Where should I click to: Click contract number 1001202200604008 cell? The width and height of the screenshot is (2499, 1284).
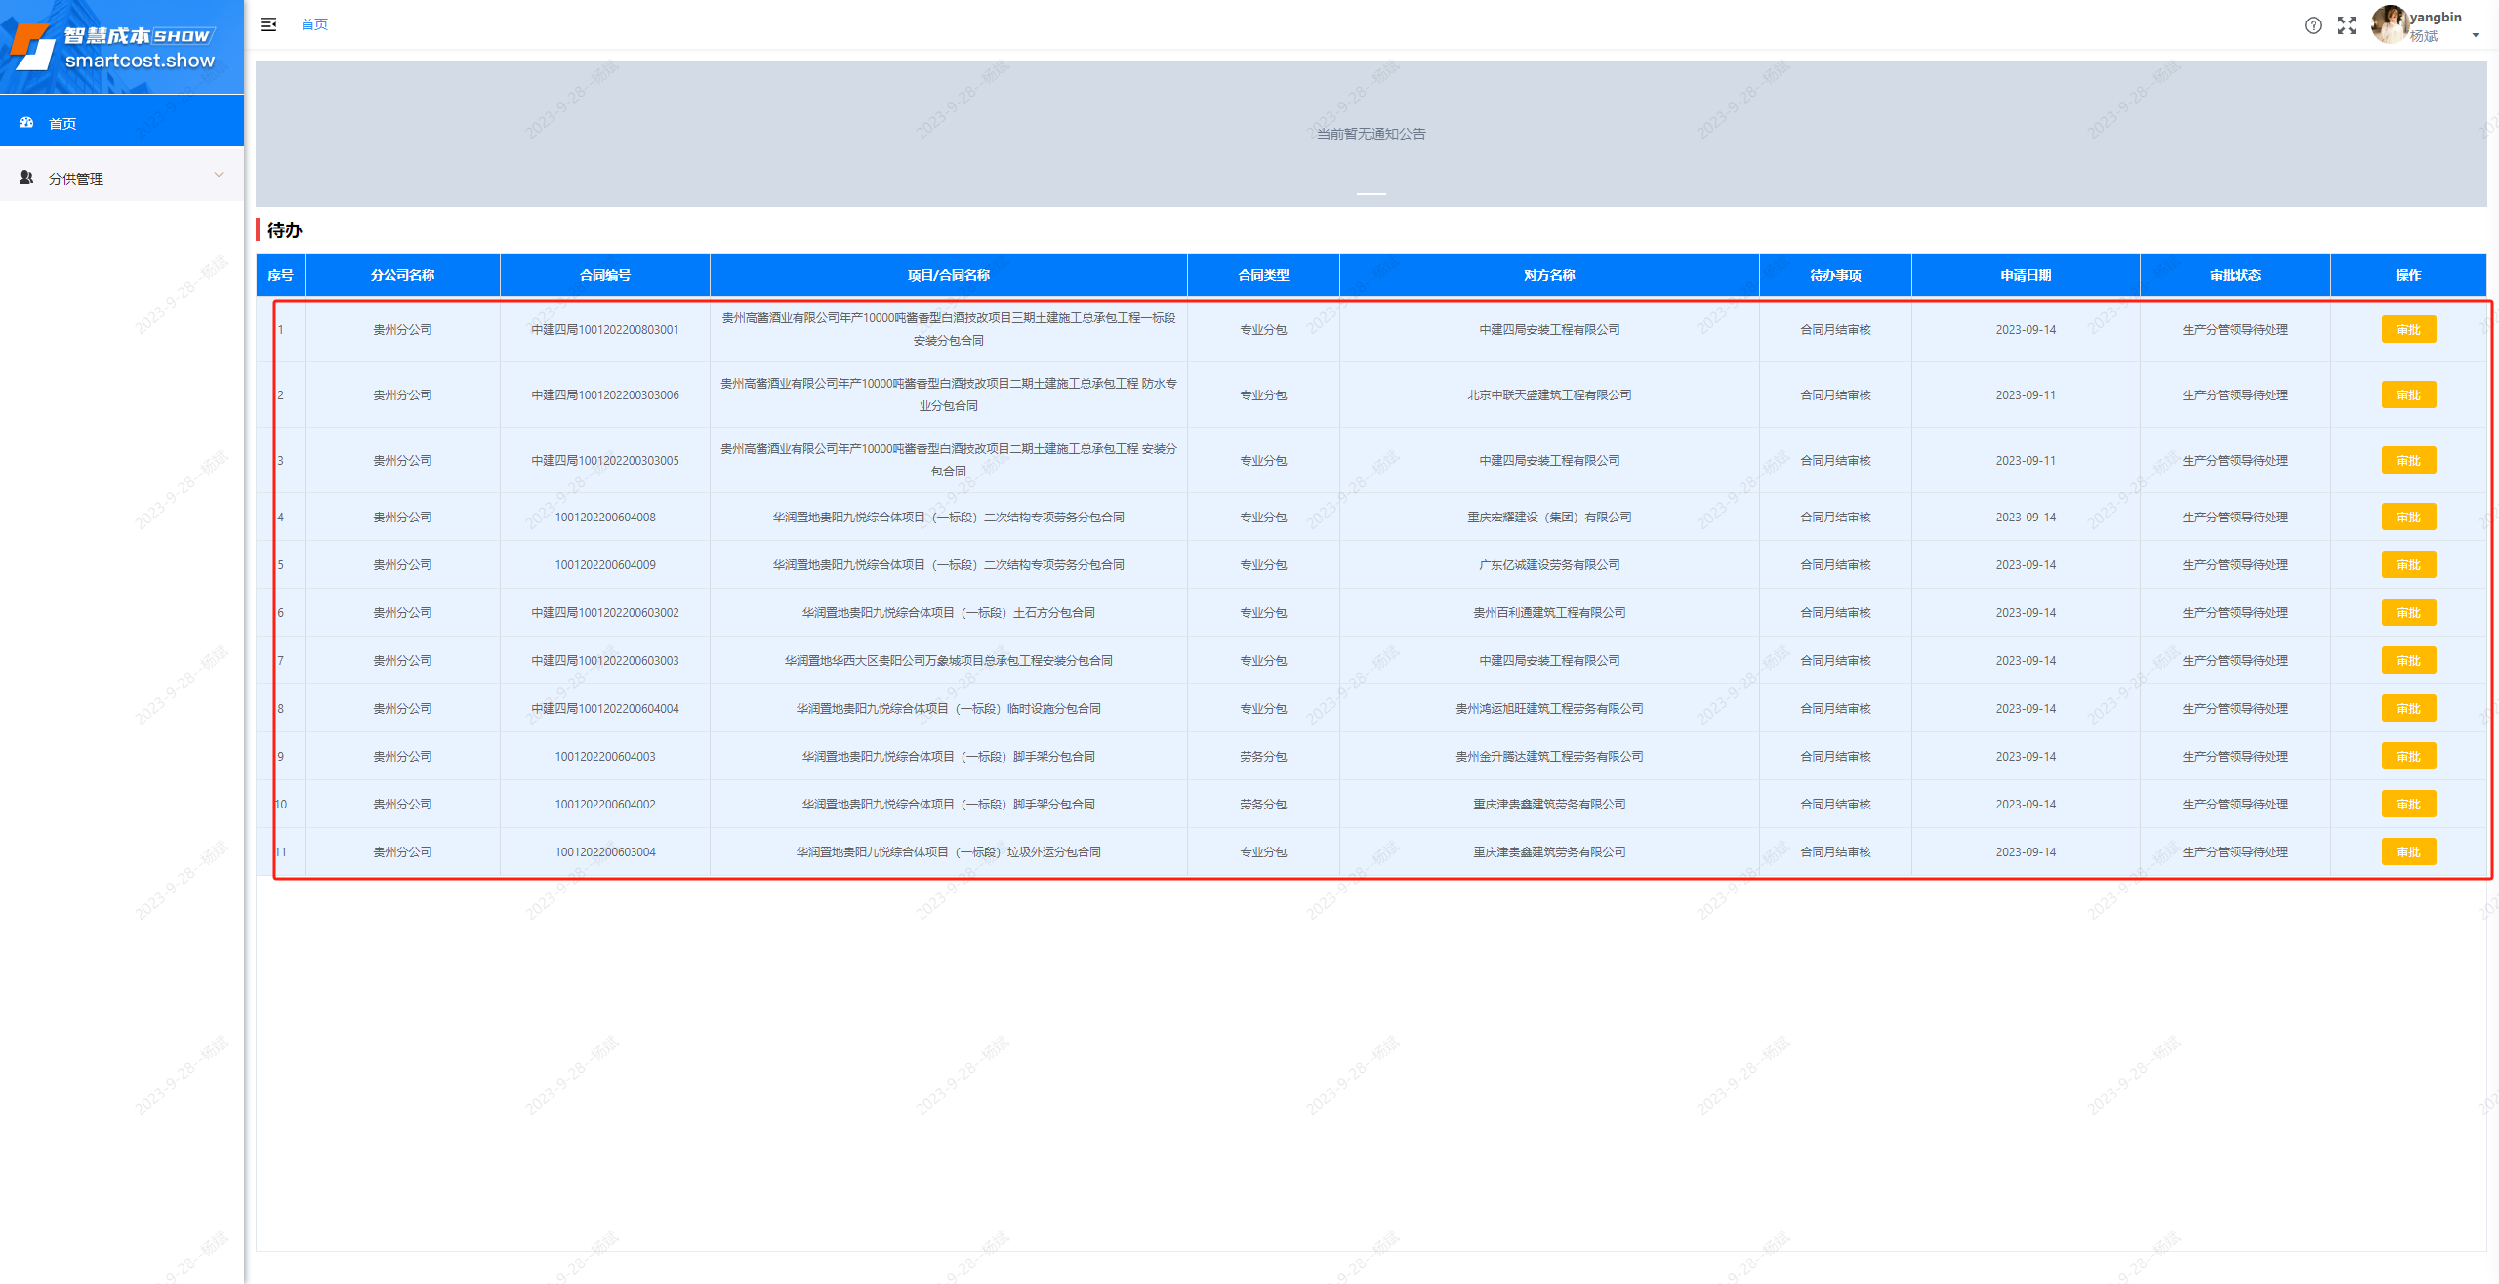point(605,518)
